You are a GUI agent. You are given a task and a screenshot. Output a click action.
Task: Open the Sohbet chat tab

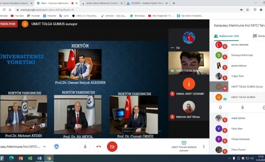click(x=258, y=36)
